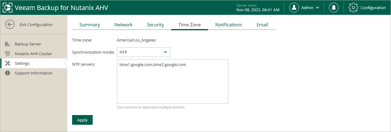The height and width of the screenshot is (132, 391).
Task: Select Support Information in sidebar
Action: click(x=34, y=73)
